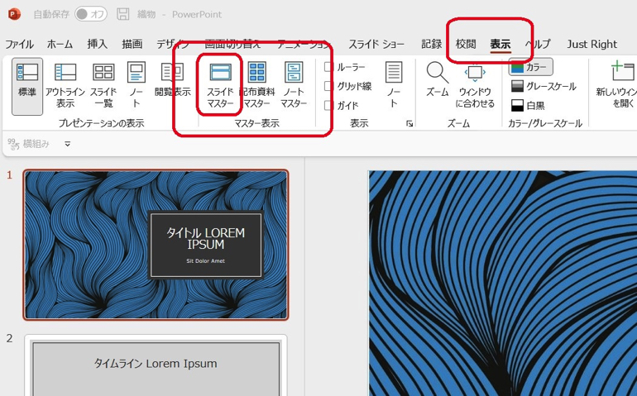Switch to the 挿入 ribbon tab
Image resolution: width=637 pixels, height=396 pixels.
pos(97,44)
